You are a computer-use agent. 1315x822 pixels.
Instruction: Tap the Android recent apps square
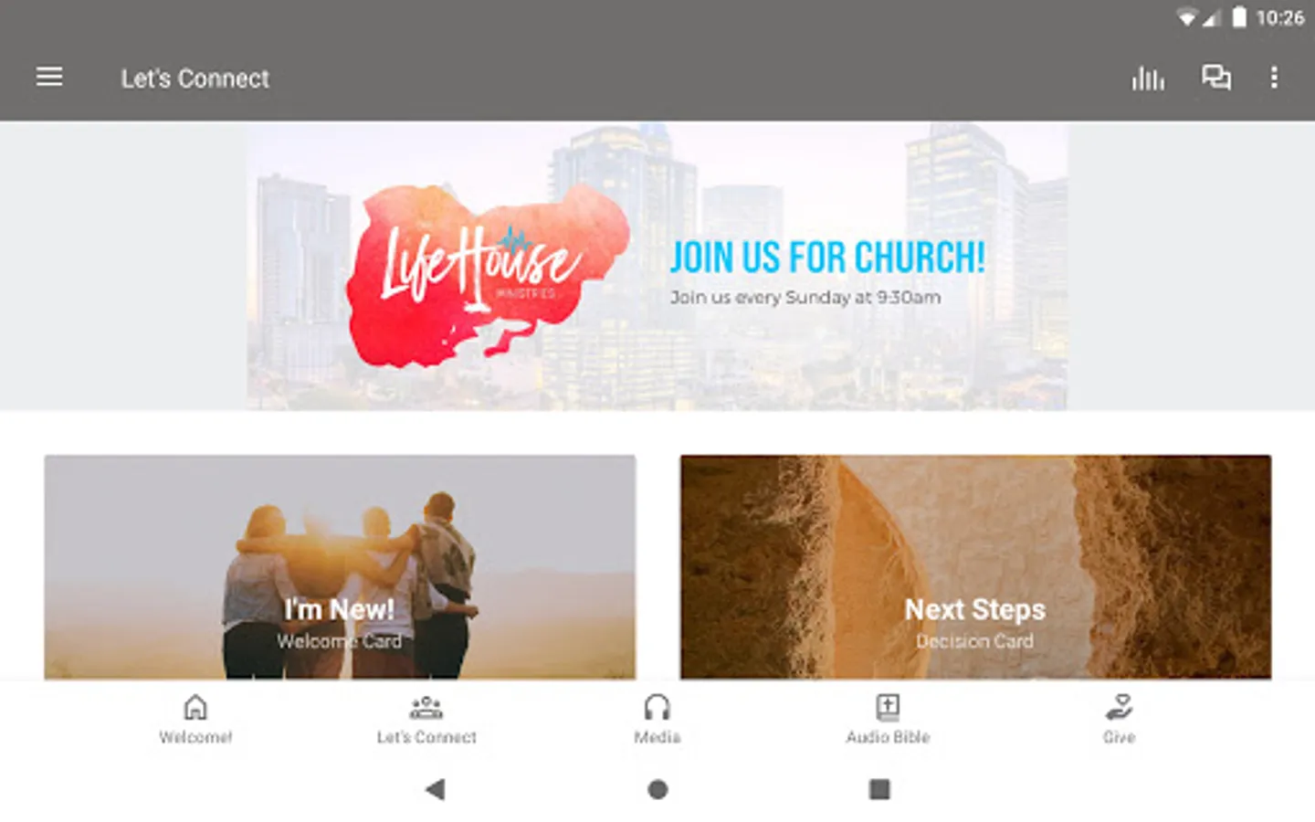[879, 789]
